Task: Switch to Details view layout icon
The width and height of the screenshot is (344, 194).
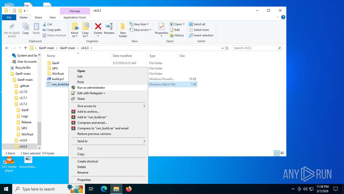Action: [277, 153]
